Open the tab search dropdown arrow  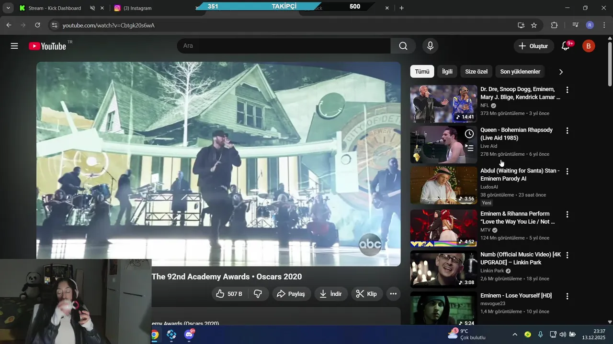[x=8, y=8]
